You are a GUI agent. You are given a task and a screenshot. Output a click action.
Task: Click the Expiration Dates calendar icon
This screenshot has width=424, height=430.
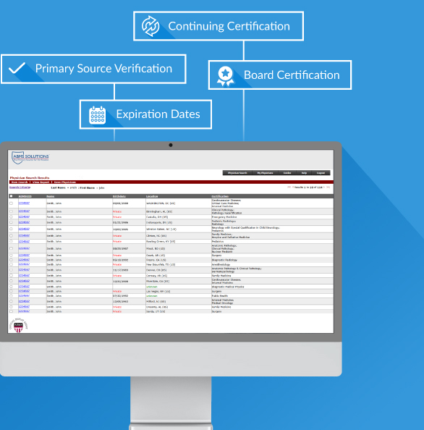(97, 115)
